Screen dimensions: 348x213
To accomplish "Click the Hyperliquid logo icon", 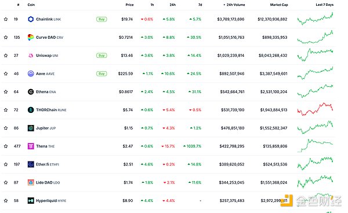I will (x=31, y=201).
